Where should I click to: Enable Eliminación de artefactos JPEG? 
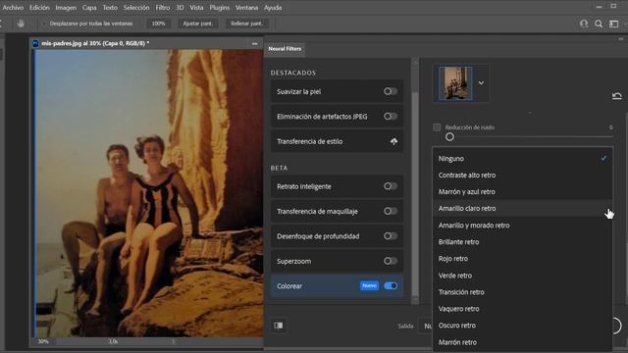391,117
